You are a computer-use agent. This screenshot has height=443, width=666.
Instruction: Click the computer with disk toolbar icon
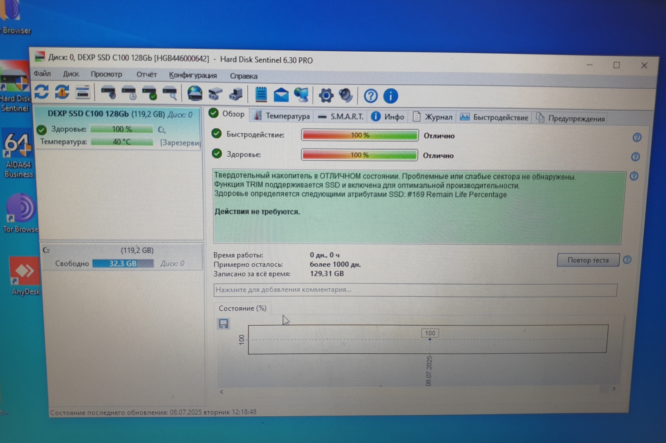point(236,94)
